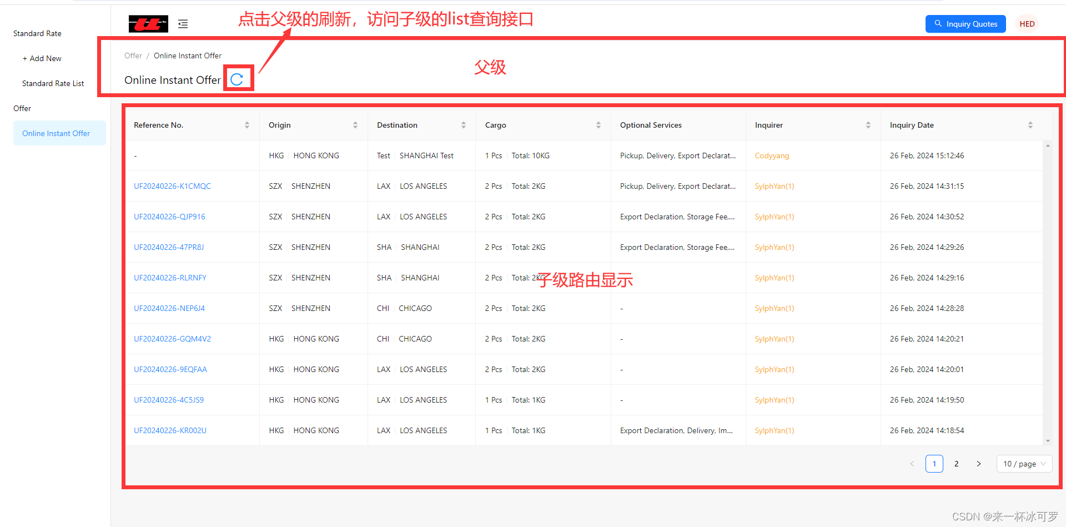Toggle sorting on the Destination column
The width and height of the screenshot is (1066, 527).
(464, 125)
